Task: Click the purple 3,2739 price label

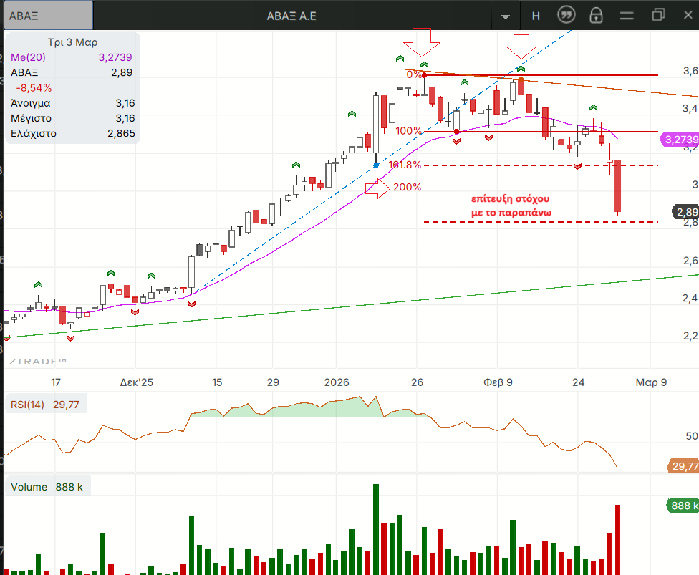Action: click(678, 140)
